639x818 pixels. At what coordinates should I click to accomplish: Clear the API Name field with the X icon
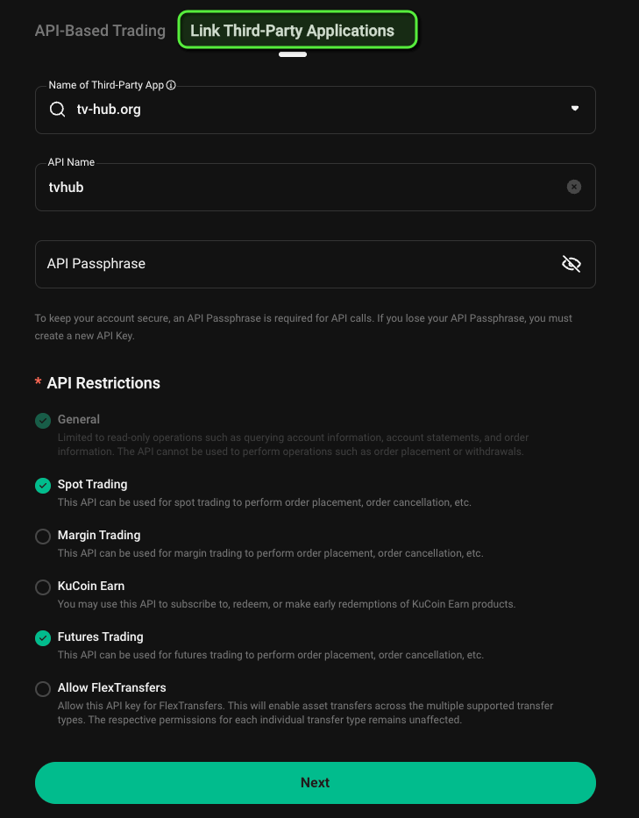(x=574, y=187)
